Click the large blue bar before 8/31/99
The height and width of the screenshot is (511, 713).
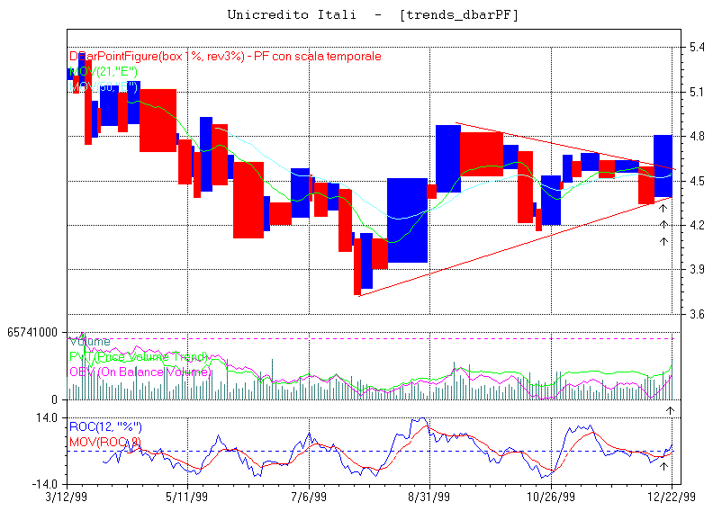(407, 220)
